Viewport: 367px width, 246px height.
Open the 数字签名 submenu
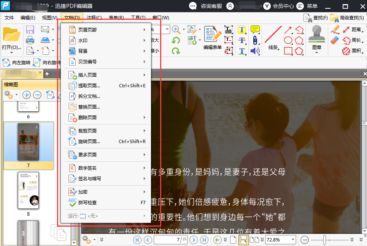coord(106,168)
